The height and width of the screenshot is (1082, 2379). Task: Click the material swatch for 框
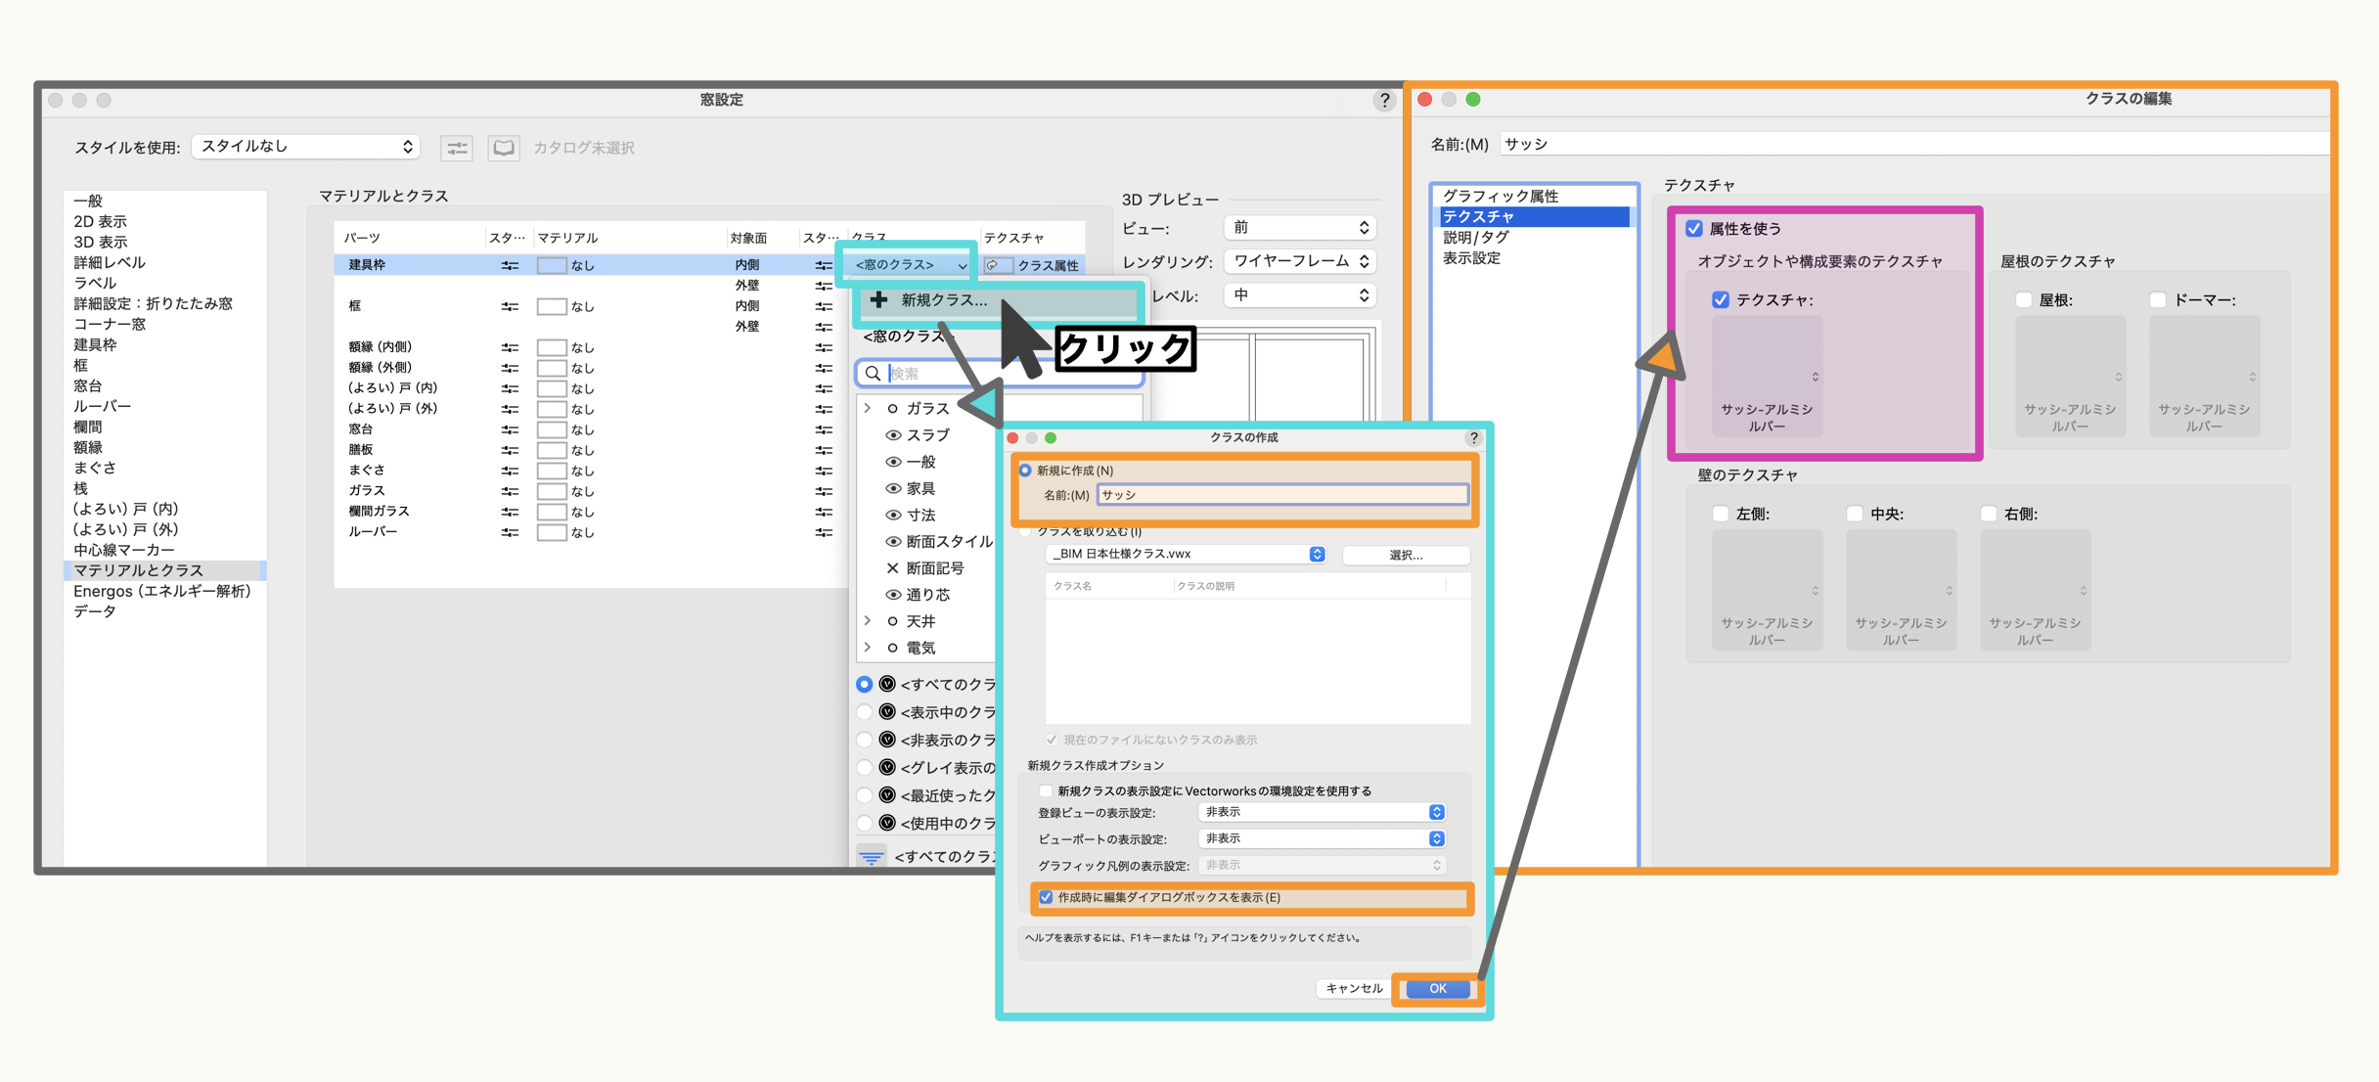point(552,307)
